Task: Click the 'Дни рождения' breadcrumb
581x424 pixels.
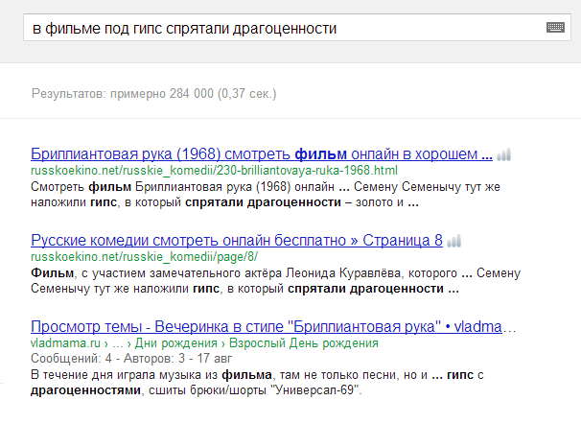Action: [176, 343]
